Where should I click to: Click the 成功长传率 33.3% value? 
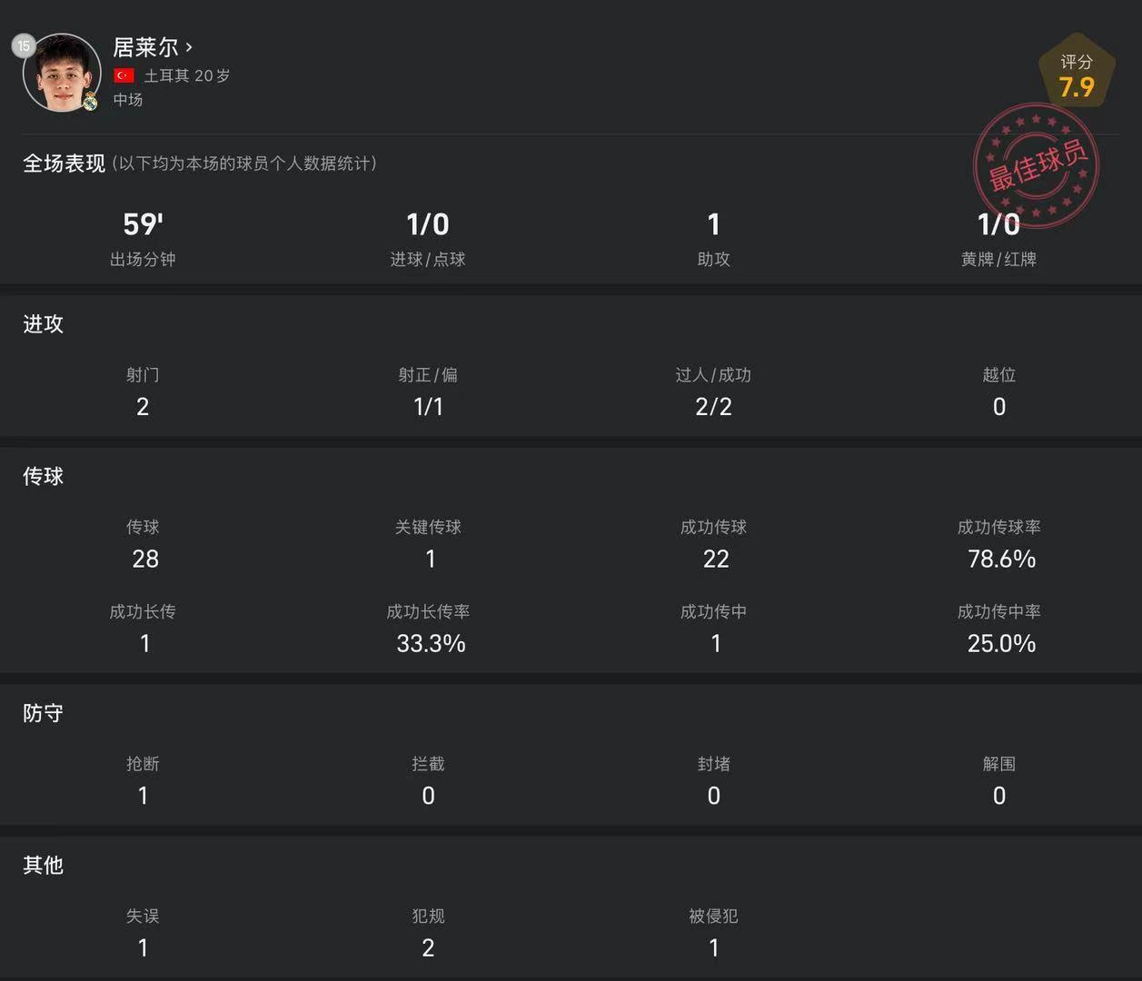pyautogui.click(x=431, y=643)
